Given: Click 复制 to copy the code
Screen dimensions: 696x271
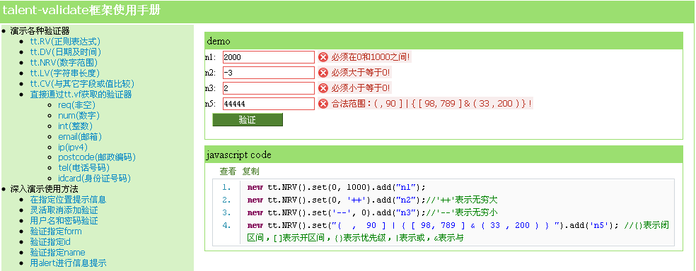Looking at the screenshot, I should click(x=251, y=171).
